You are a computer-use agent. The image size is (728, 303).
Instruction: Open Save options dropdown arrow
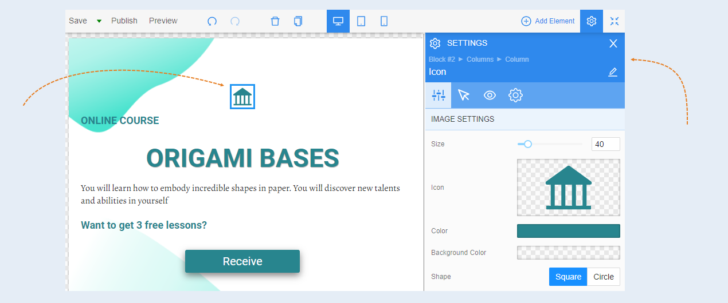click(99, 21)
